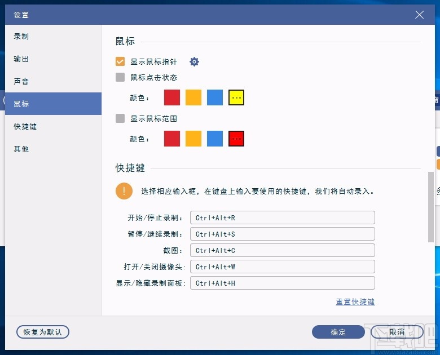The width and height of the screenshot is (440, 355).
Task: Click the 截图 hotkey input field
Action: tap(282, 250)
